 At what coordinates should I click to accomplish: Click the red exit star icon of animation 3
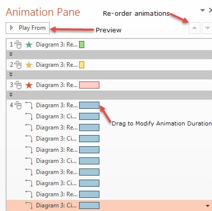tap(29, 85)
